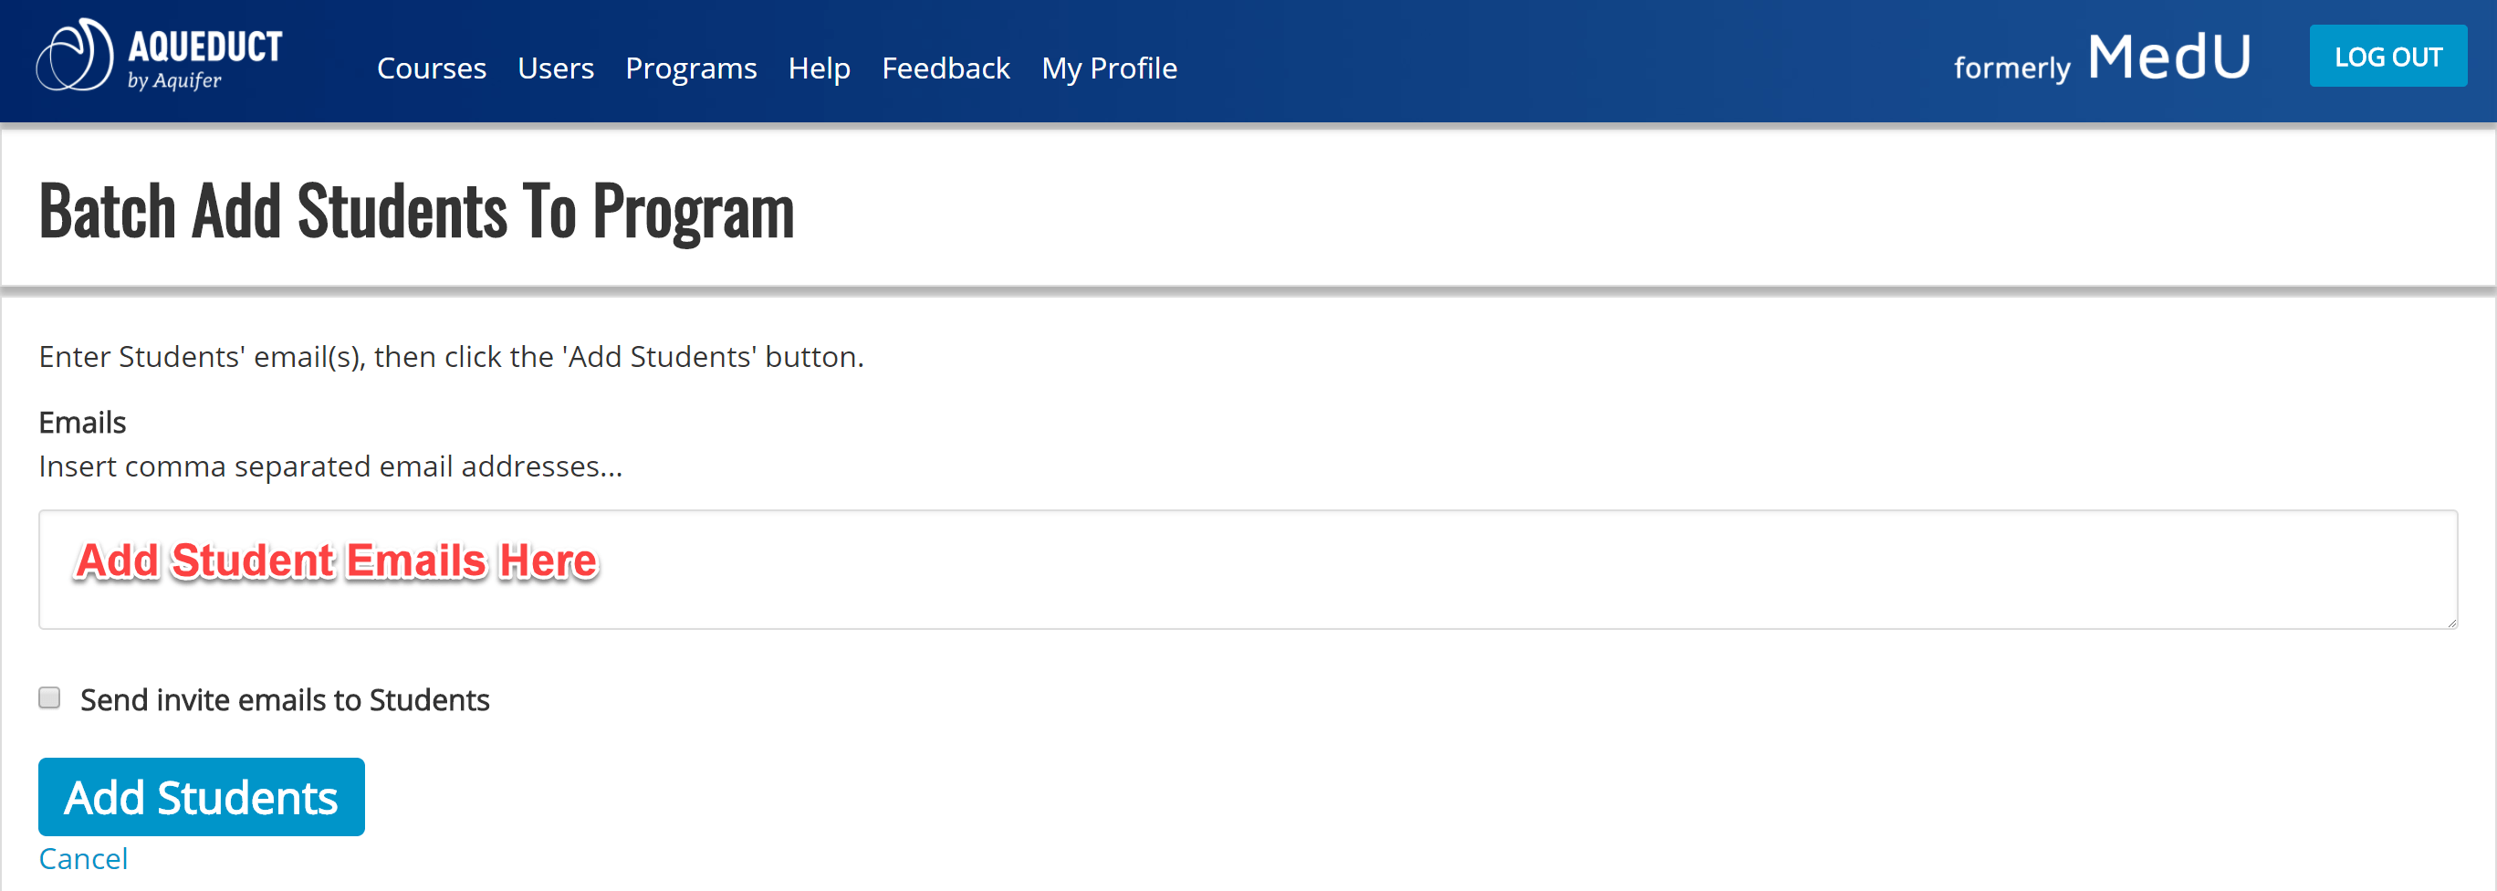The image size is (2497, 891).
Task: Click the 'formerly MedU' text
Action: tap(2102, 58)
